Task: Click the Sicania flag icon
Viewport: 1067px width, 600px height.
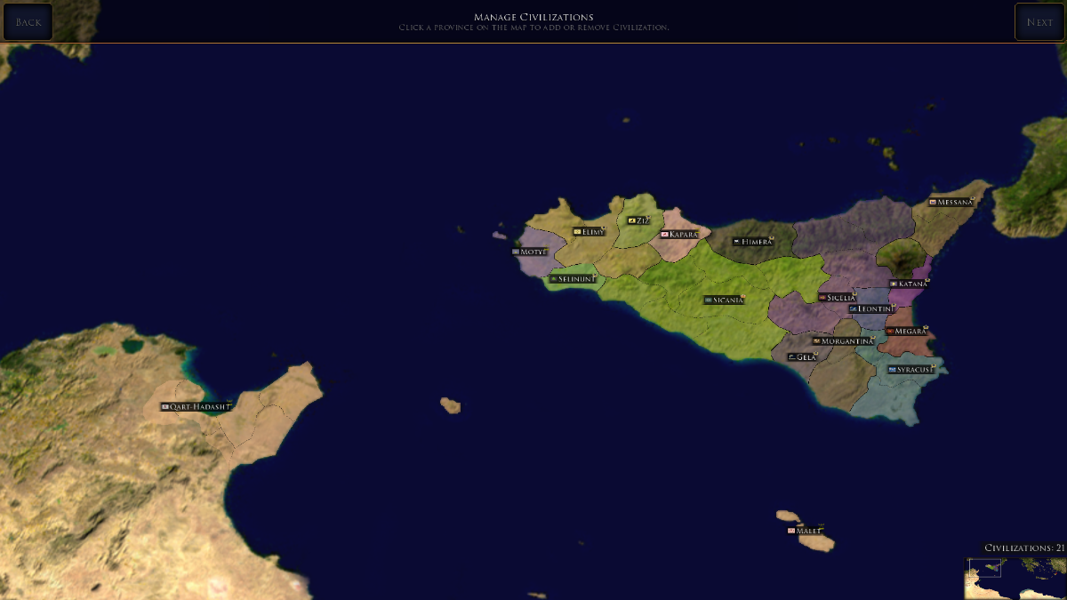Action: click(708, 300)
